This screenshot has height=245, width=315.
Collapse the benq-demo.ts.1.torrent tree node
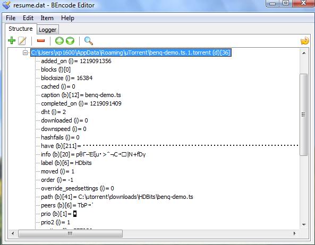25,52
